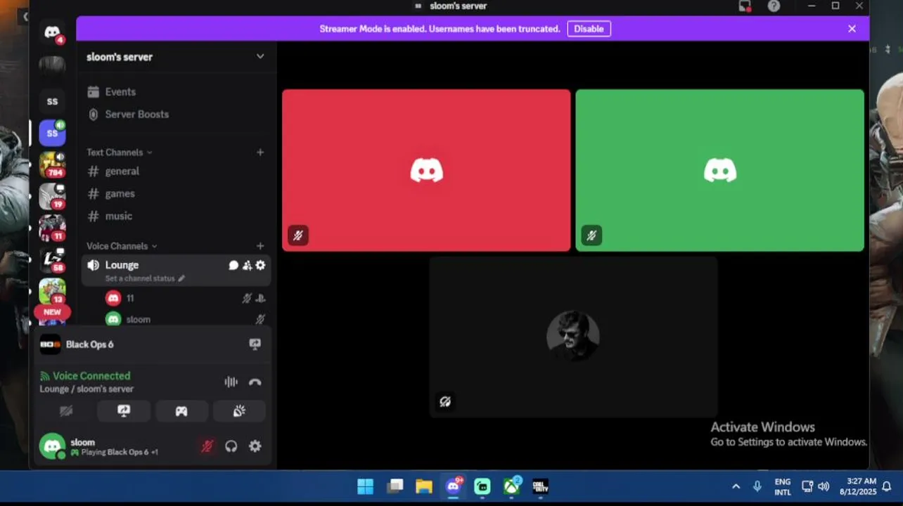Open Lounge / sloom's server link
The image size is (903, 506).
point(87,389)
